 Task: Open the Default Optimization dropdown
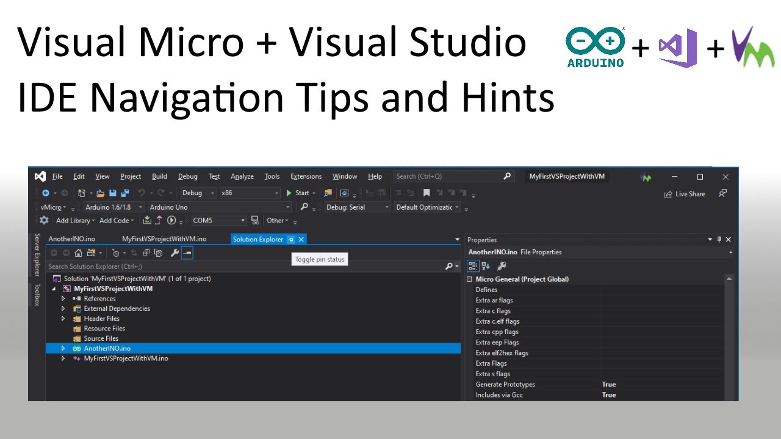point(428,207)
